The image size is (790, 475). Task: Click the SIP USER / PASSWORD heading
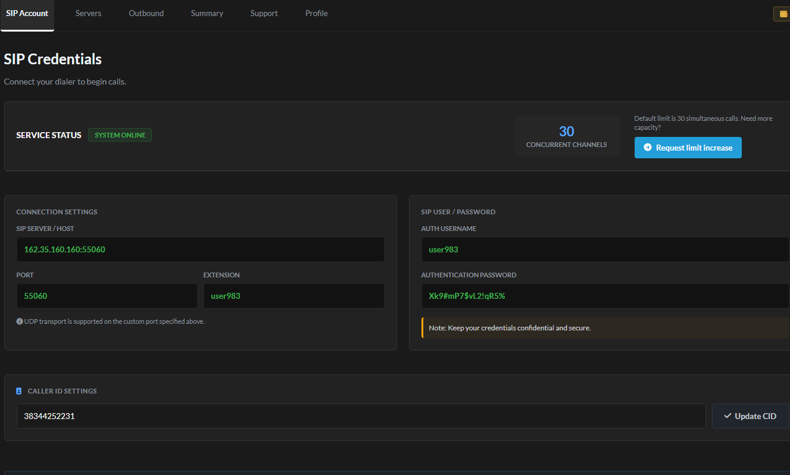tap(458, 212)
